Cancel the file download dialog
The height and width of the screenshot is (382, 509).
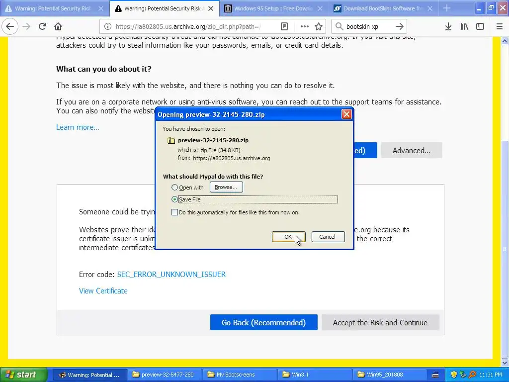[328, 237]
